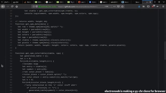Switch to the css fo tab
Screen dimensions: 166x93
(50, 2)
